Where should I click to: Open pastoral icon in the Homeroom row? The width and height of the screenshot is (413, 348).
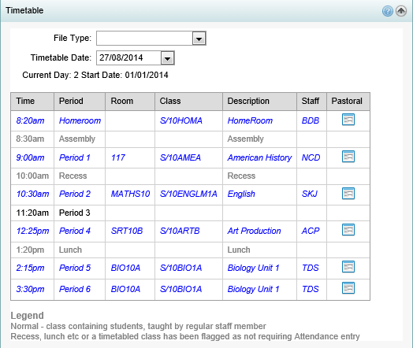point(348,120)
